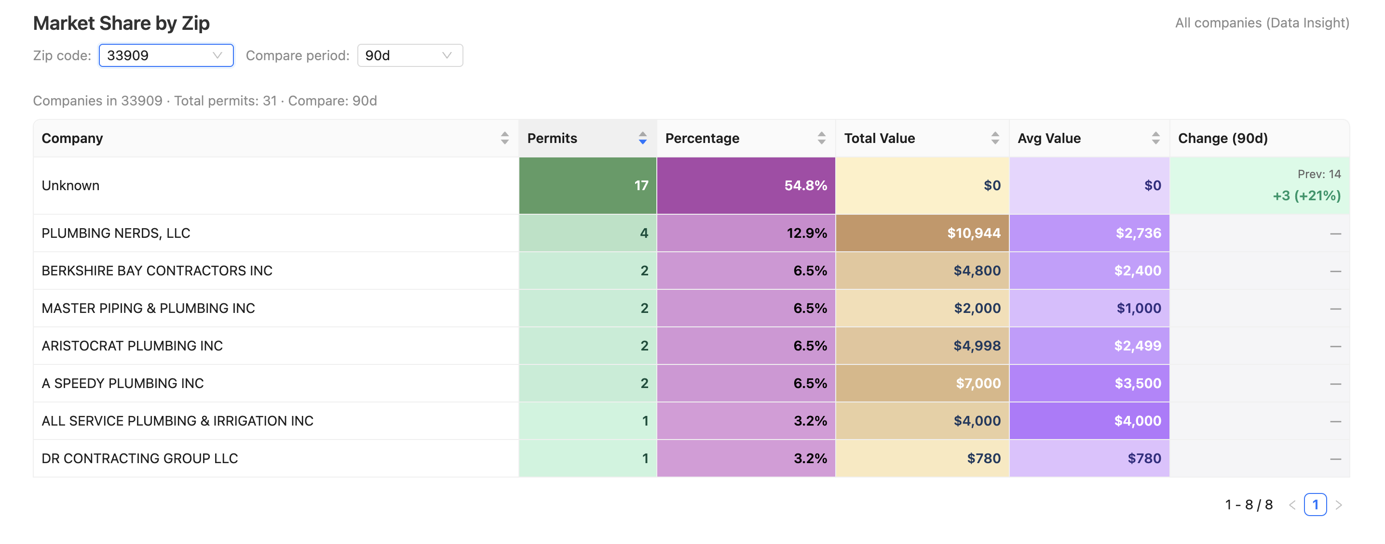Click the $780 total value cell
This screenshot has width=1385, height=544.
click(922, 458)
